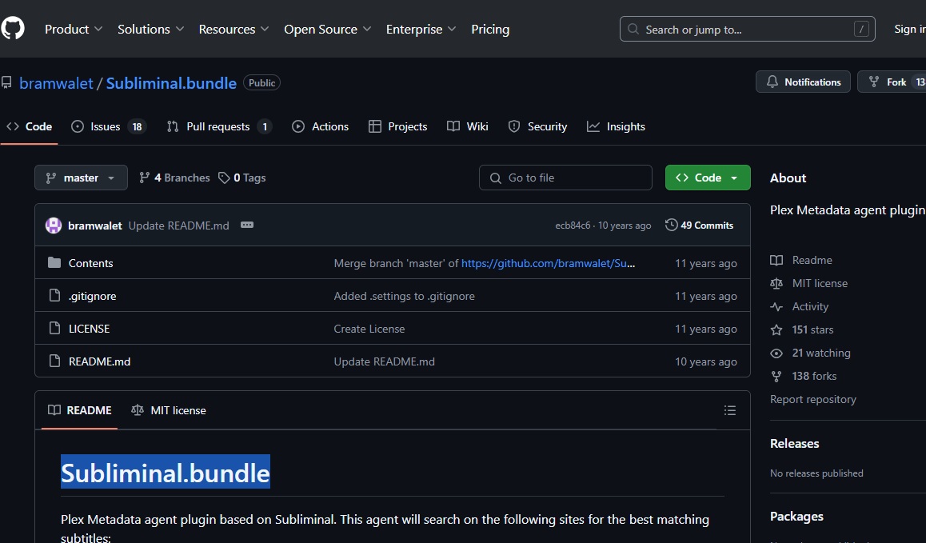Click the Go to file search field
The height and width of the screenshot is (543, 926).
coord(565,178)
